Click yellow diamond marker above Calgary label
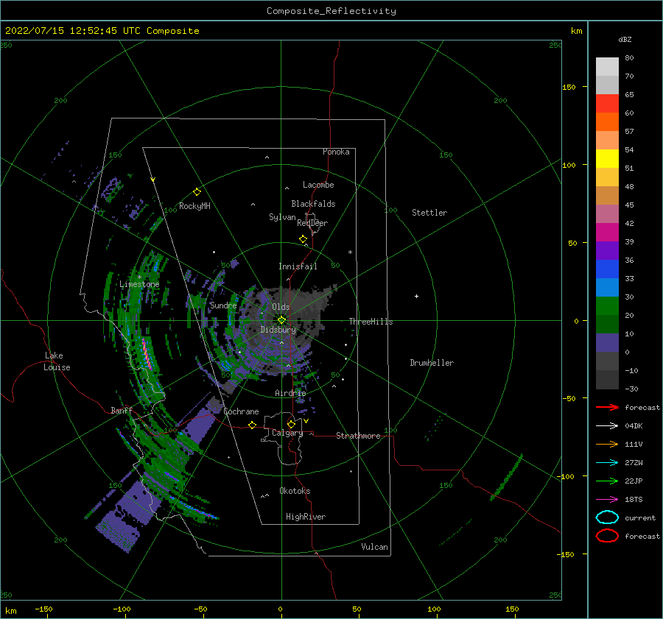The image size is (663, 619). click(x=291, y=424)
